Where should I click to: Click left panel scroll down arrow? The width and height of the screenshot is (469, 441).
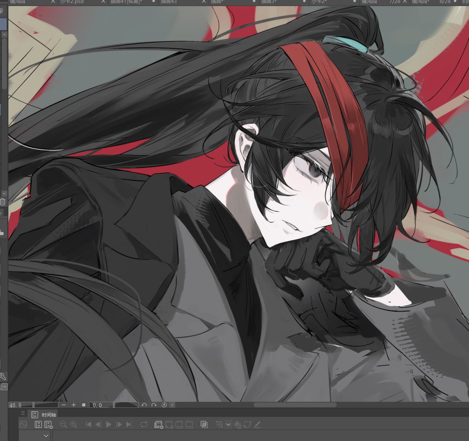point(4,193)
